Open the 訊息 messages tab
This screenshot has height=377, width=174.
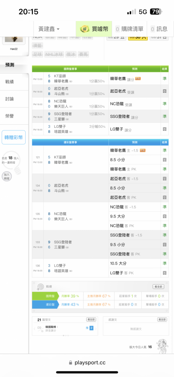coord(159,29)
